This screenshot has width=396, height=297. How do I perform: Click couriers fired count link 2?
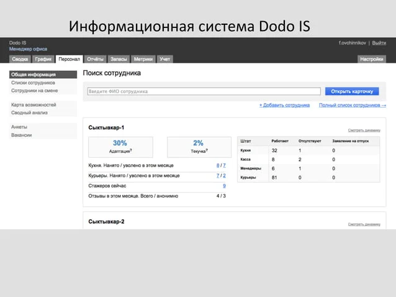pos(224,175)
